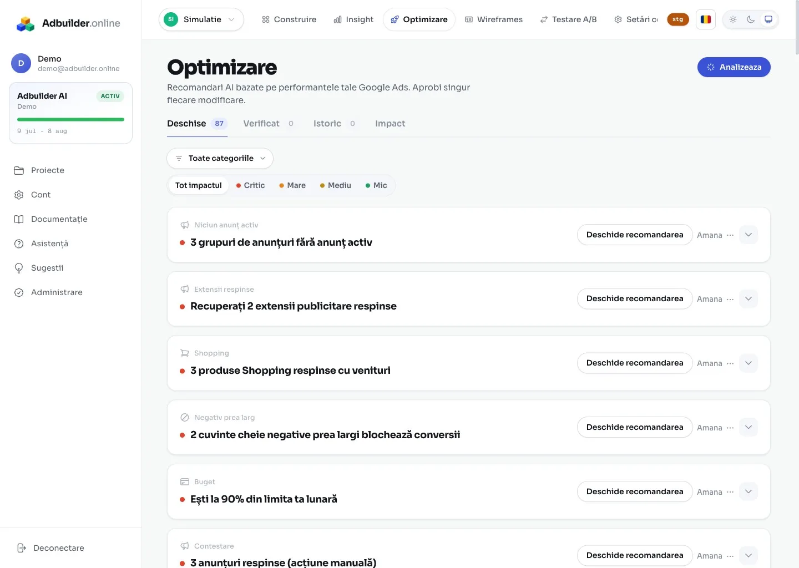Open more options for '2 cuvinte cheie negative'
799x568 pixels.
pos(730,428)
